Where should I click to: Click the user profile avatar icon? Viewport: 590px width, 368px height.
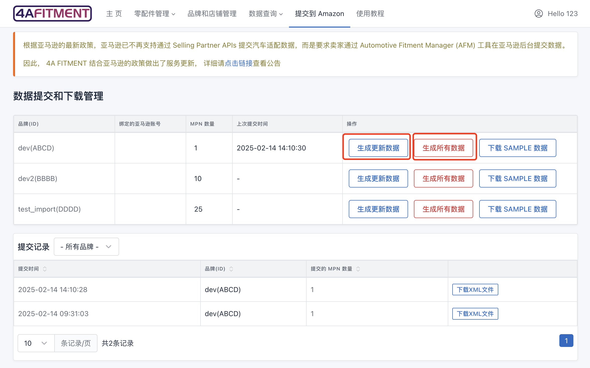click(x=538, y=14)
